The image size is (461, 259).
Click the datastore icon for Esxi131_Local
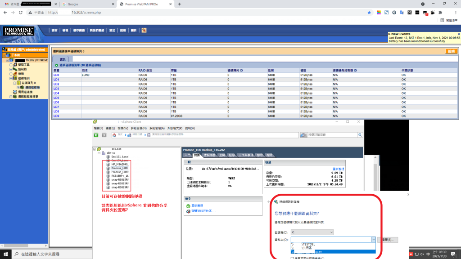[108, 157]
